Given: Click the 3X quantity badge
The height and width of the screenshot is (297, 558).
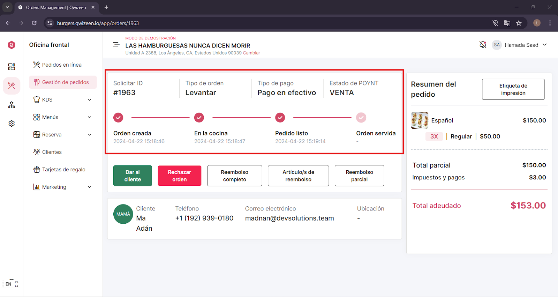Looking at the screenshot, I should tap(434, 136).
